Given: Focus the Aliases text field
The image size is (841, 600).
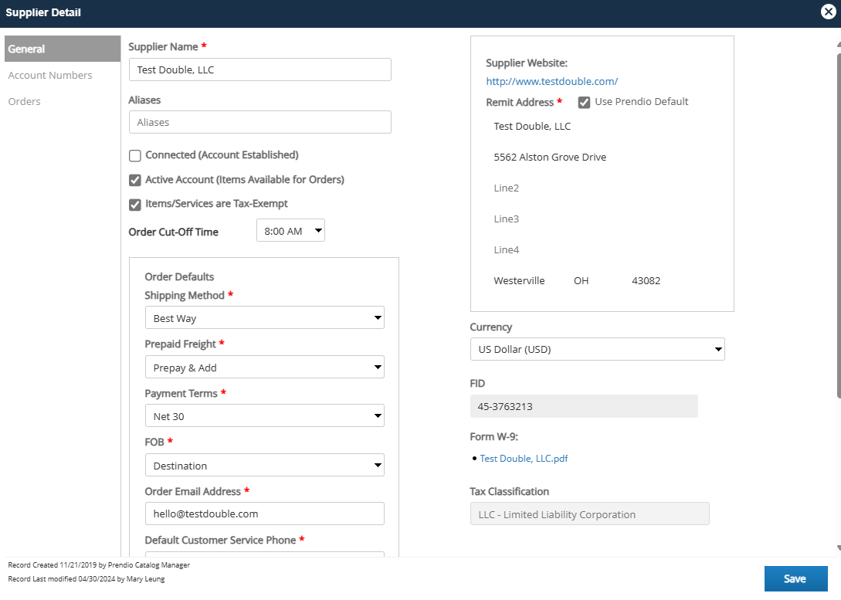Looking at the screenshot, I should click(x=259, y=122).
